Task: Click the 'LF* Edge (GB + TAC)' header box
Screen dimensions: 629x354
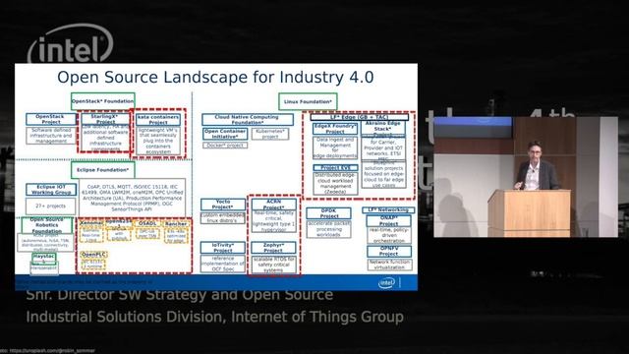Action: pyautogui.click(x=360, y=117)
